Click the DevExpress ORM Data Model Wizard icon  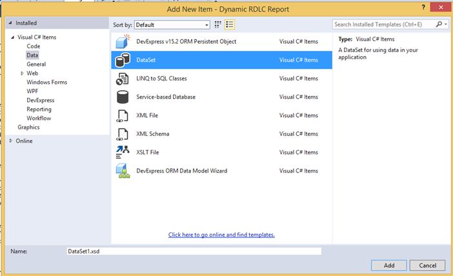(123, 170)
